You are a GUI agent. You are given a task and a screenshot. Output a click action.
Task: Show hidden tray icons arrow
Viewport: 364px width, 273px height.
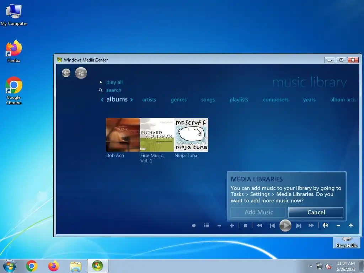click(311, 266)
